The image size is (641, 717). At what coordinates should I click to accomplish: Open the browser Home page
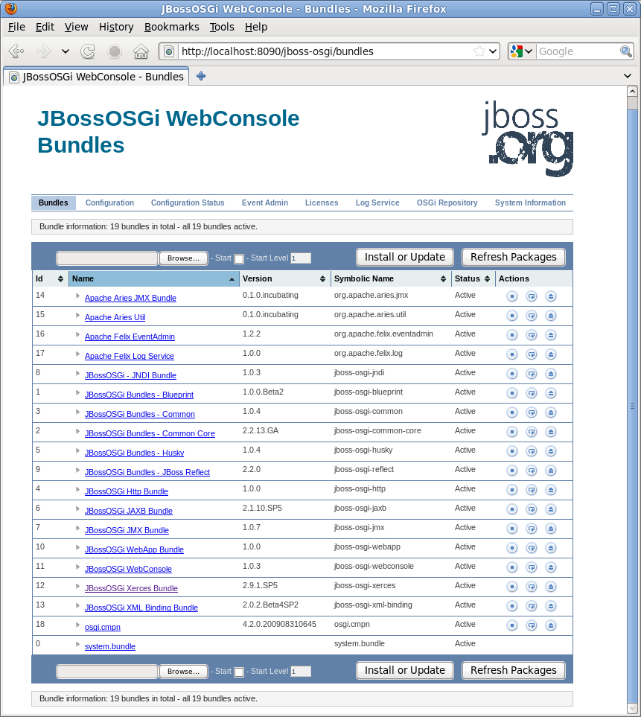[x=141, y=51]
